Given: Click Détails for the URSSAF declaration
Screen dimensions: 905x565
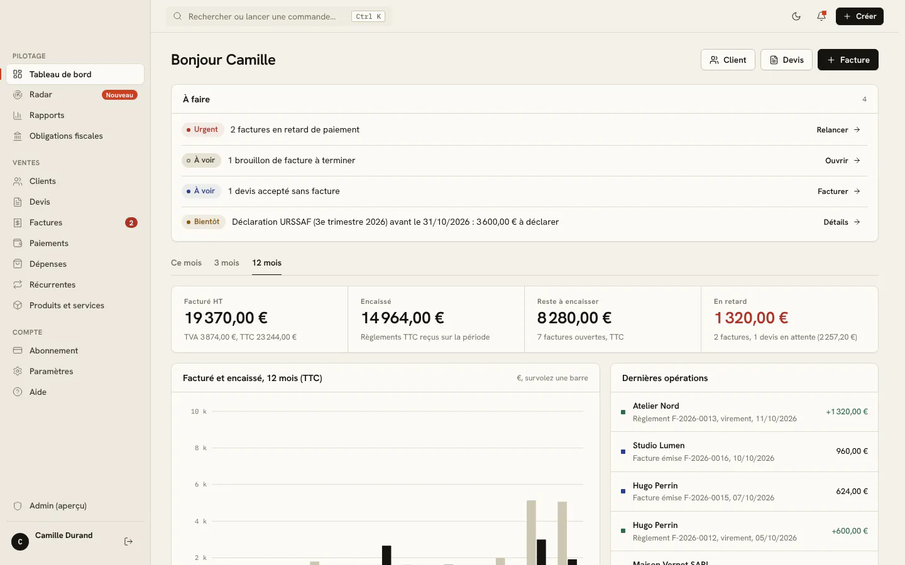Looking at the screenshot, I should [842, 222].
